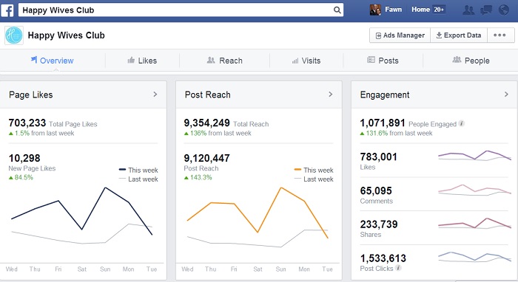The image size is (518, 282).
Task: Click the 1,071,891 People Engaged figure
Action: (x=383, y=123)
